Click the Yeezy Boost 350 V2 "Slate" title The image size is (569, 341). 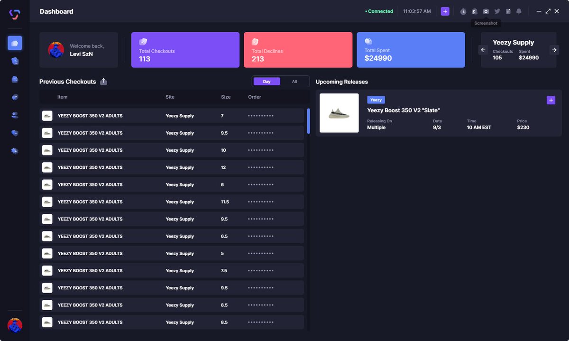click(x=404, y=111)
